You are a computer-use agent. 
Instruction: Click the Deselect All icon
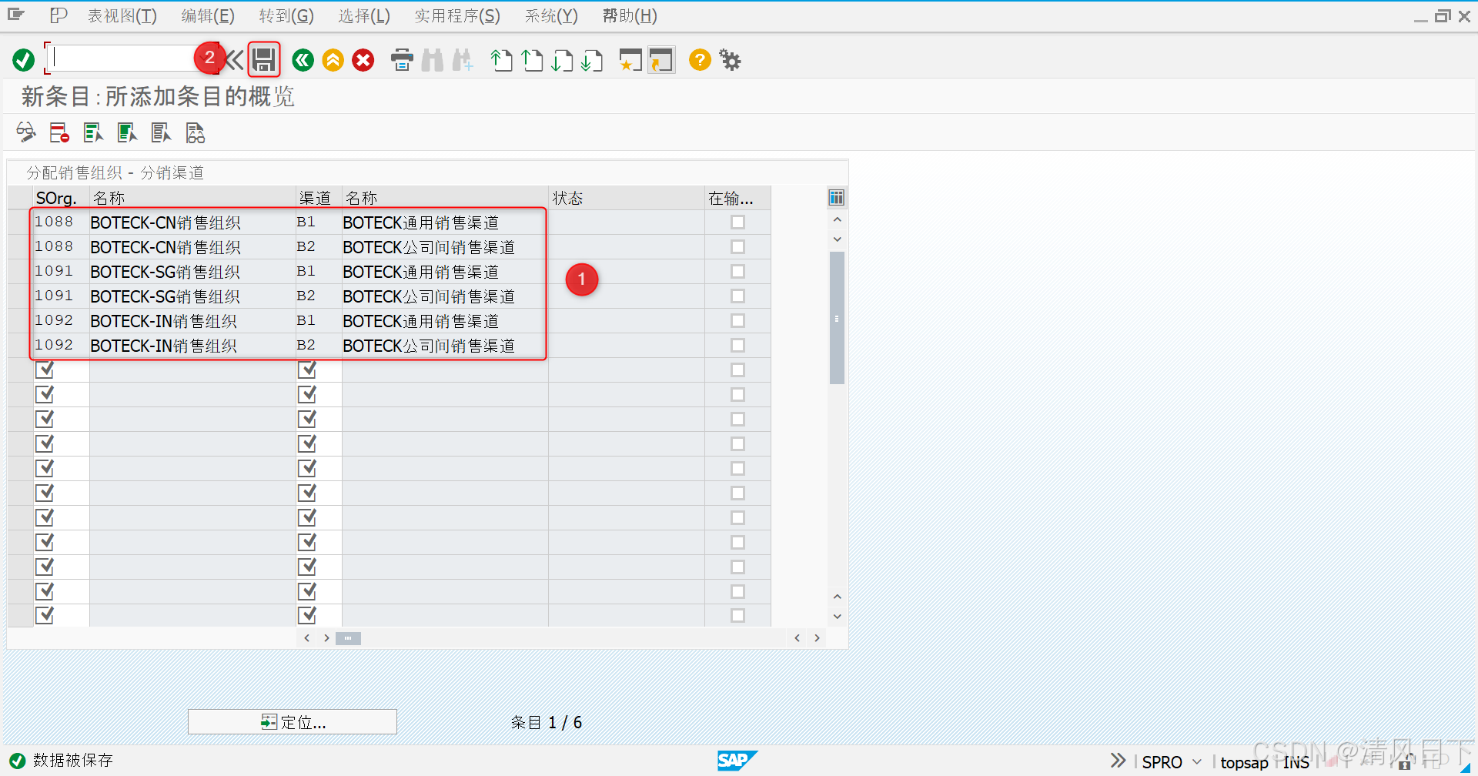(161, 132)
